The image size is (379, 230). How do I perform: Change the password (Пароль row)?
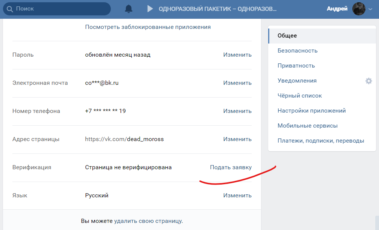[x=237, y=55]
